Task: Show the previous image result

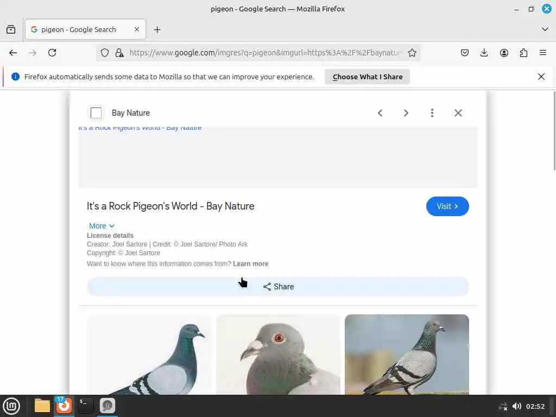Action: point(380,113)
